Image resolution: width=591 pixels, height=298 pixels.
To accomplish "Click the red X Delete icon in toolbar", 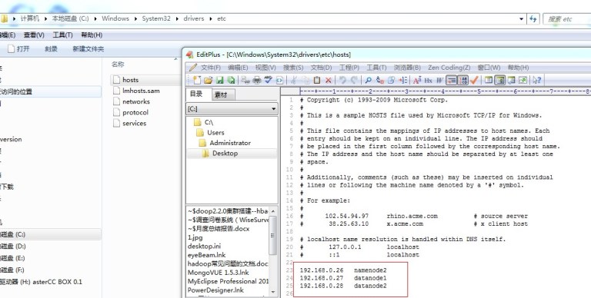I will [329, 80].
